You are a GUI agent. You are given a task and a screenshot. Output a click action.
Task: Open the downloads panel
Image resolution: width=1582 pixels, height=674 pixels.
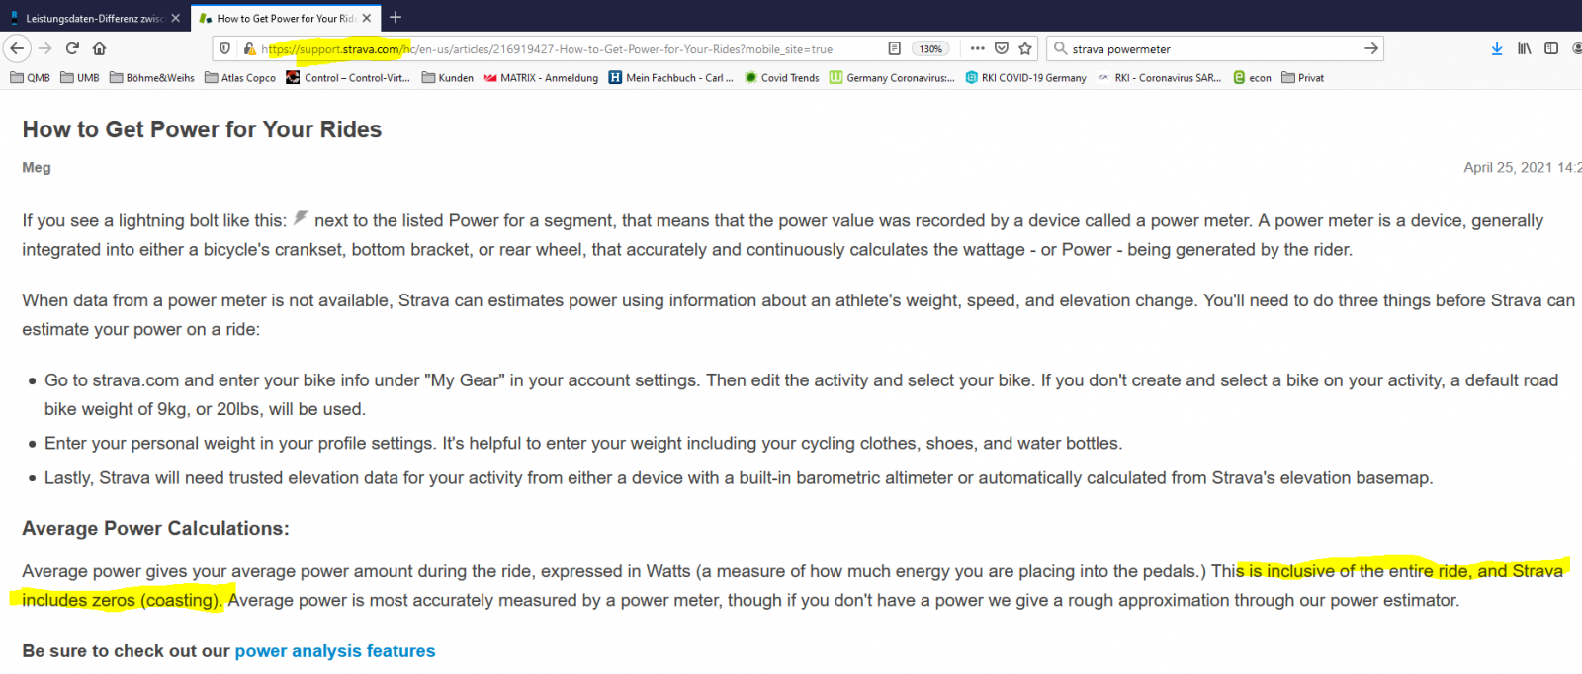point(1496,48)
